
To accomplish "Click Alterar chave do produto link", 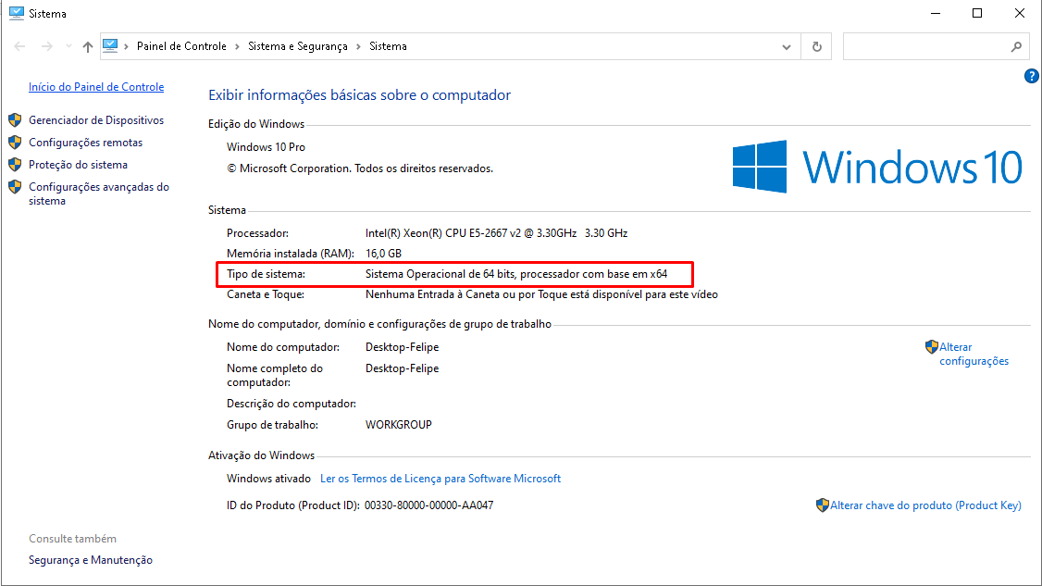I will 925,505.
